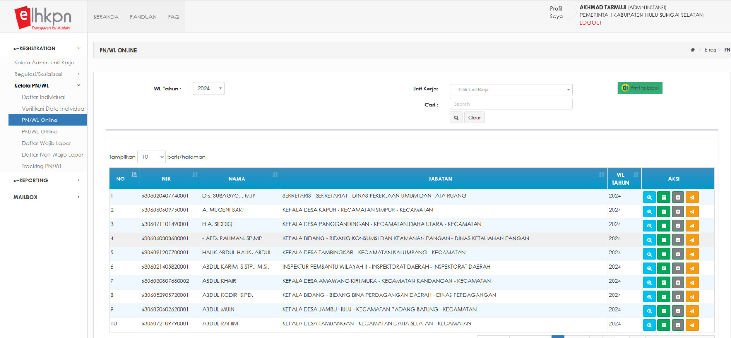The height and width of the screenshot is (338, 731).
Task: Open the Pilih Unit Kerja dropdown
Action: click(511, 90)
